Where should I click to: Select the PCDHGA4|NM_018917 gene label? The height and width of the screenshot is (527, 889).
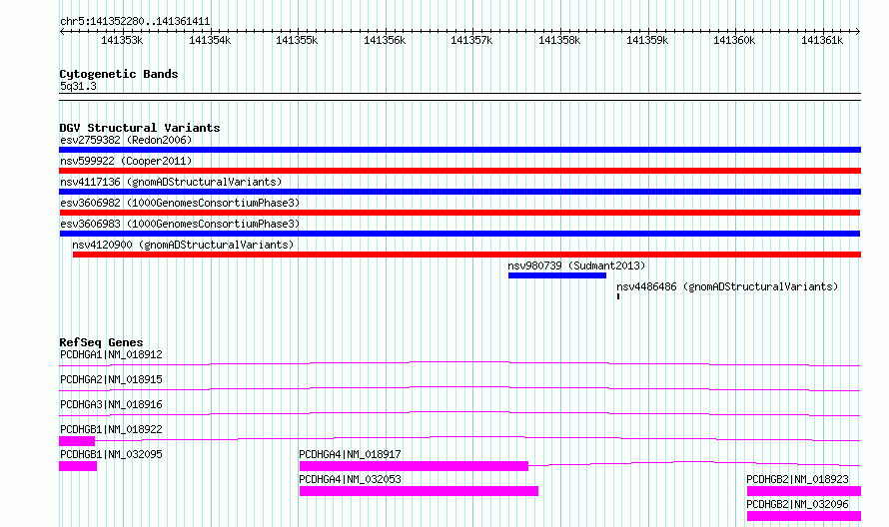tap(350, 454)
